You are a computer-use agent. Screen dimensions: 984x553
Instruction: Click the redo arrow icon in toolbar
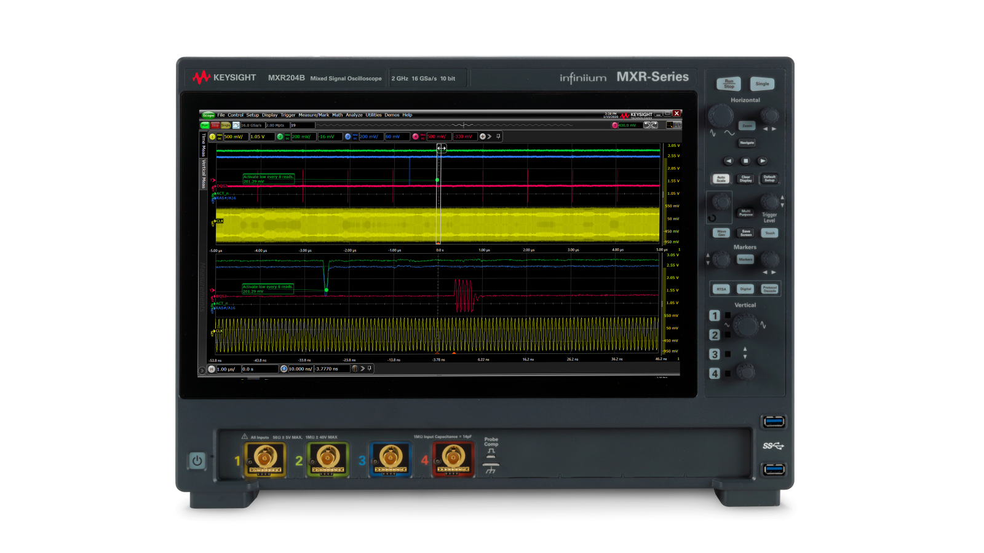pos(654,125)
